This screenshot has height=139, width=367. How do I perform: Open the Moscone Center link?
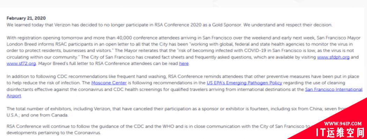(x=109, y=83)
